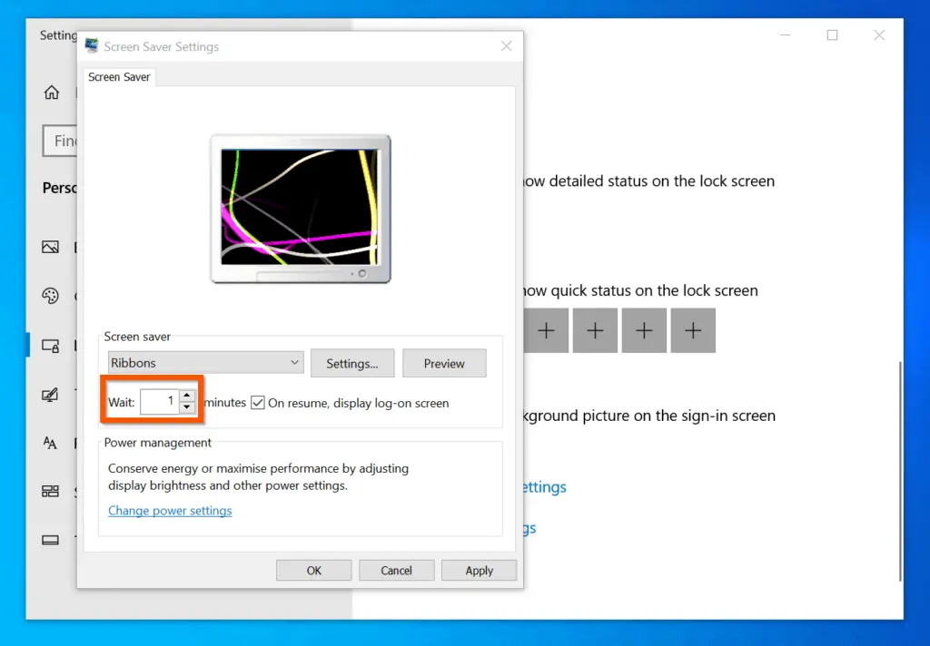Toggle "On resume, display log-on screen" checkbox
Image resolution: width=930 pixels, height=646 pixels.
coord(258,403)
